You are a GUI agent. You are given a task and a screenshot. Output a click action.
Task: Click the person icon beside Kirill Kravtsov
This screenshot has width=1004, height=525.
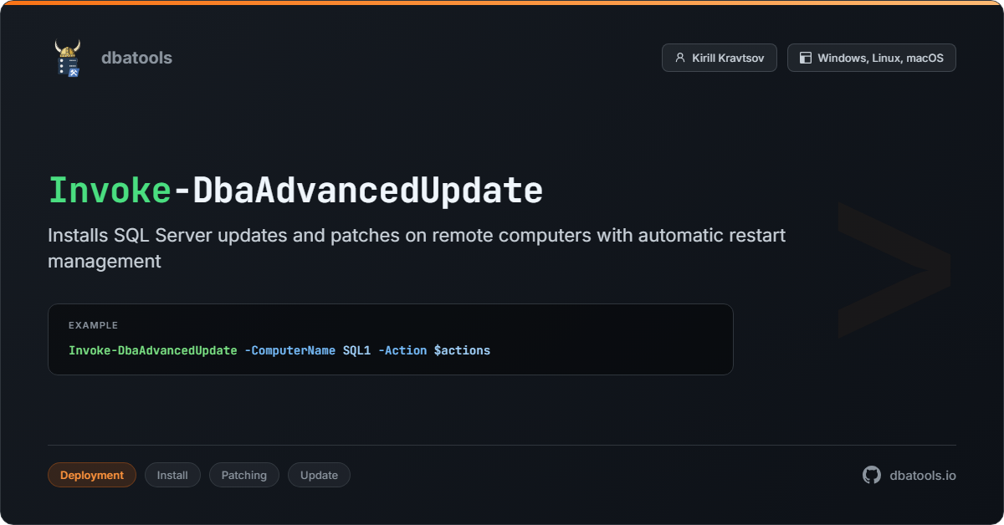pyautogui.click(x=679, y=58)
